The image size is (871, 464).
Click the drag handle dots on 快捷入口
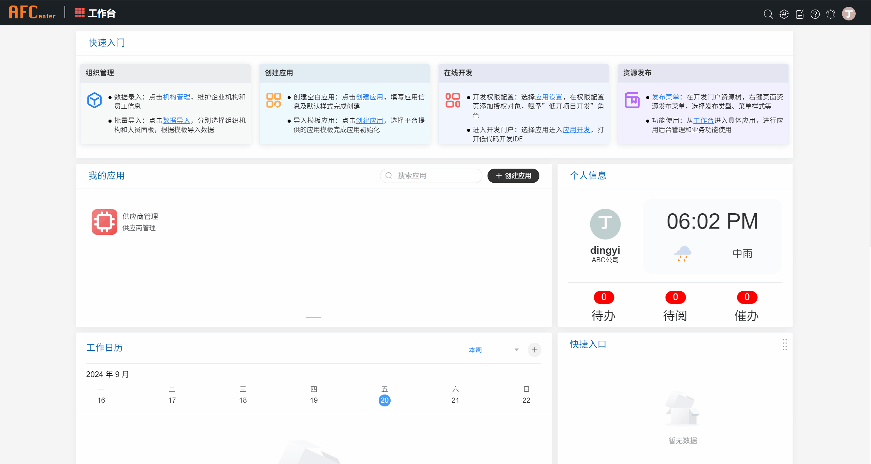coord(784,344)
